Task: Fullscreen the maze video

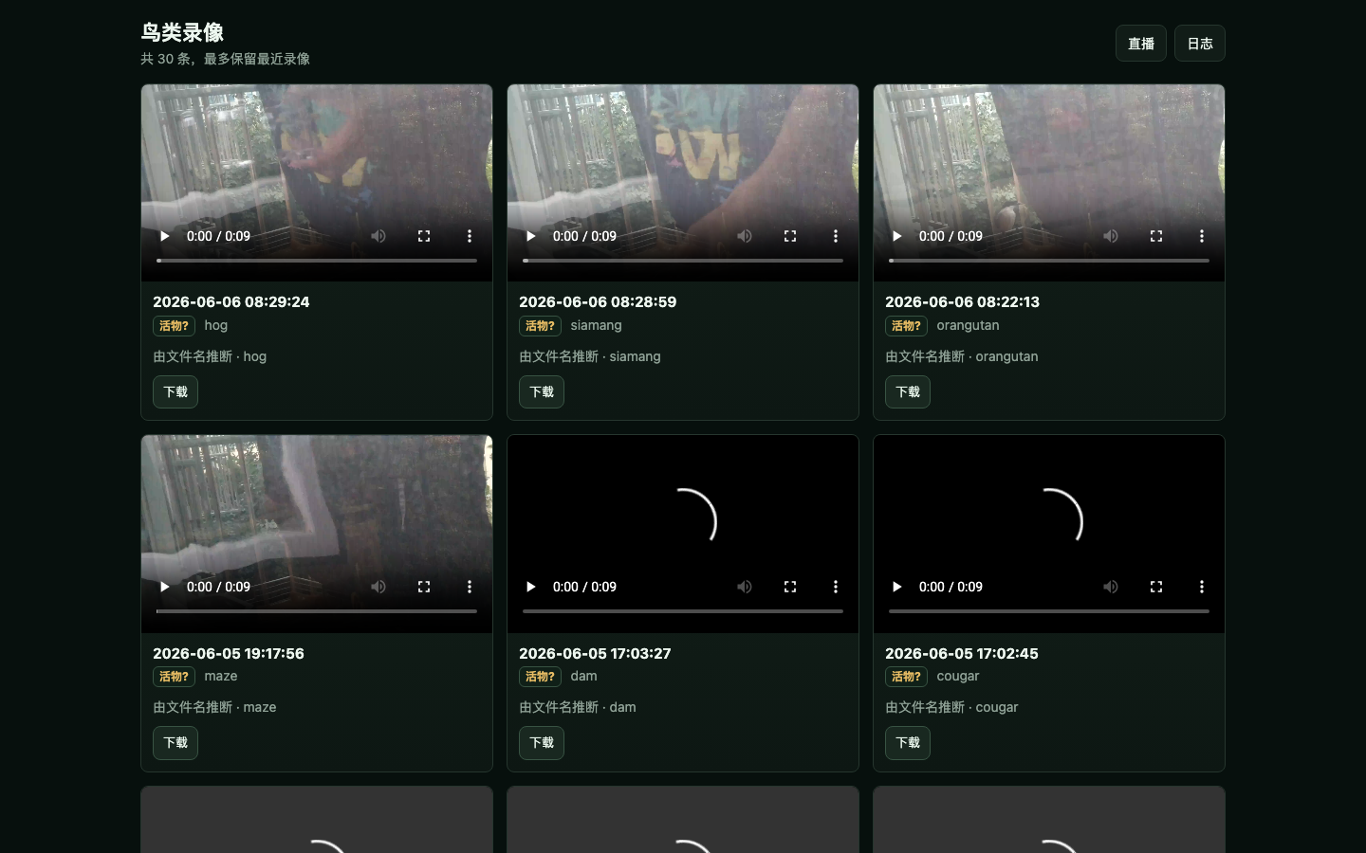Action: pos(424,587)
